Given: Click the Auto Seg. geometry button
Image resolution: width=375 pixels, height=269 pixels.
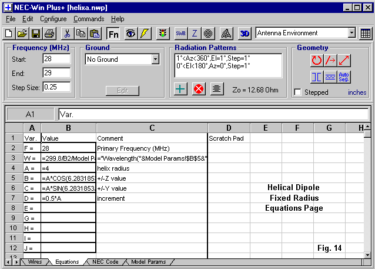Looking at the screenshot, I should [344, 77].
